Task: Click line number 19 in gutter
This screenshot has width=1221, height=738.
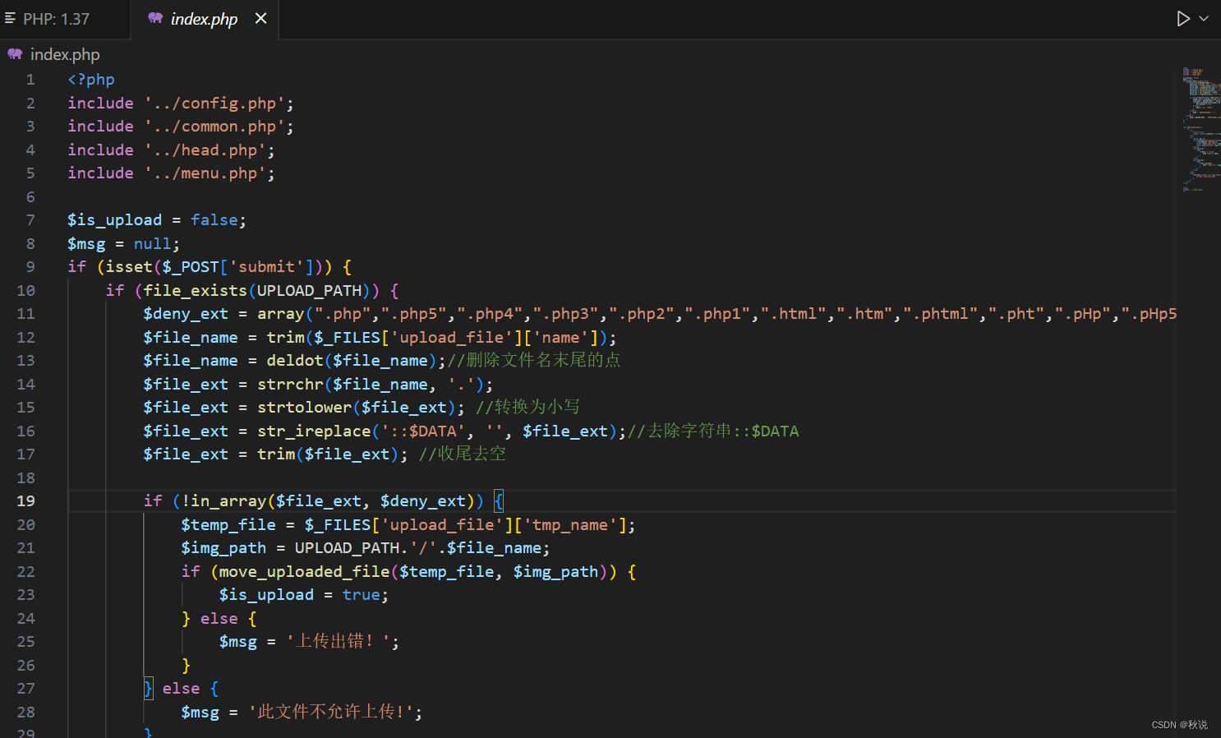Action: [x=25, y=501]
